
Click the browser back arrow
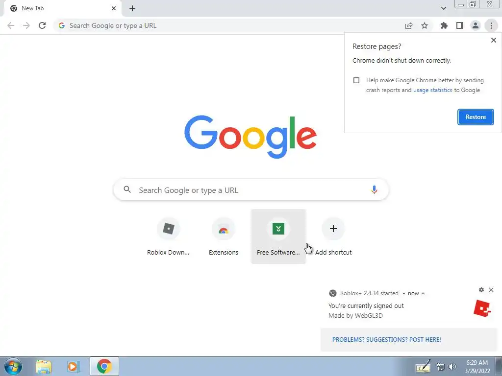tap(11, 25)
